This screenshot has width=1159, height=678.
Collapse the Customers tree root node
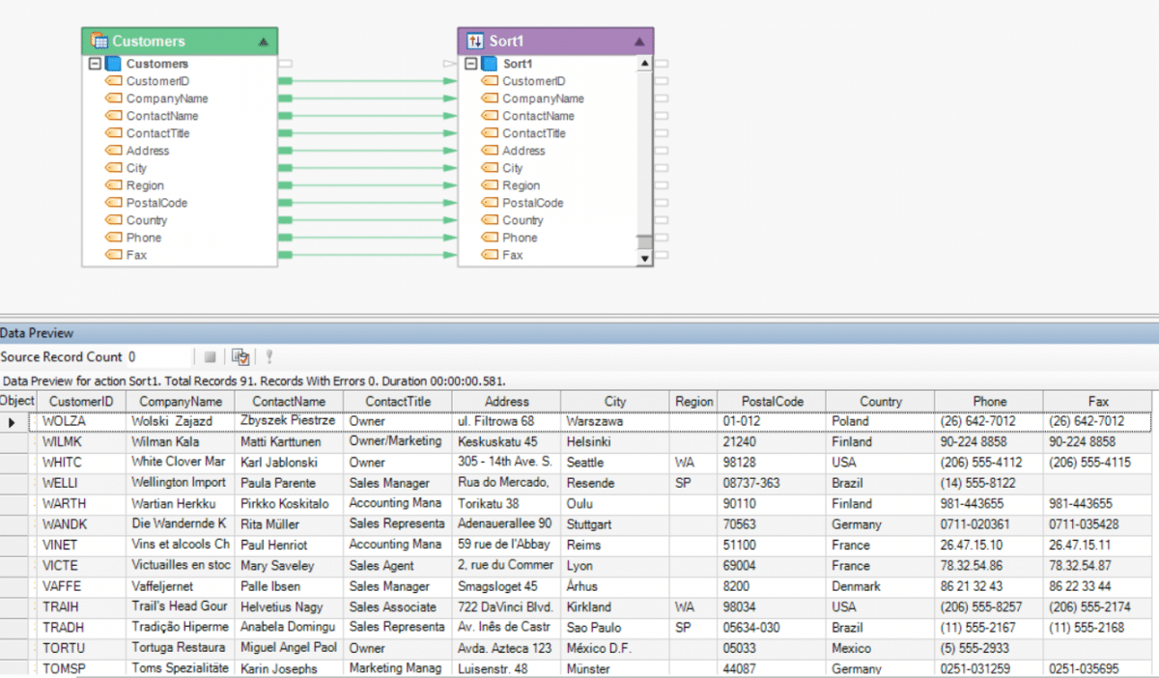tap(95, 64)
